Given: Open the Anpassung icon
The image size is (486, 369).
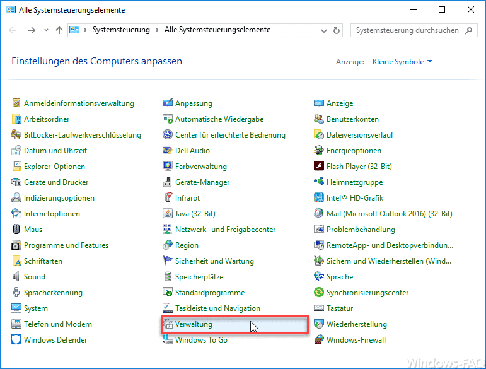Looking at the screenshot, I should tap(168, 103).
